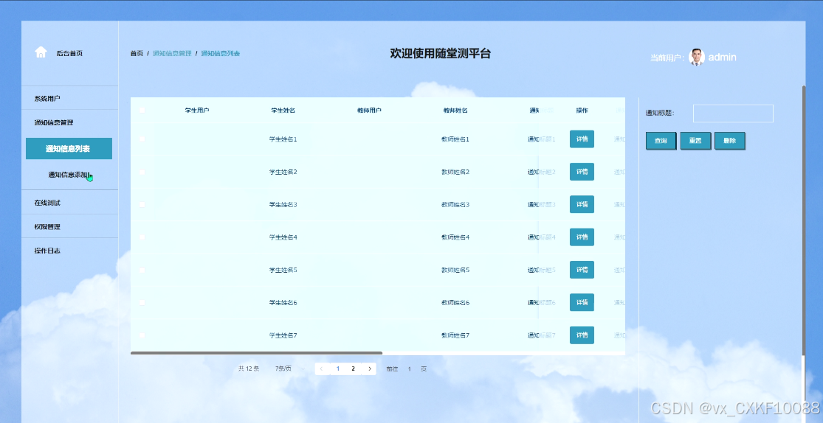This screenshot has height=423, width=823.
Task: Click the 学生用户 column header
Action: click(x=197, y=110)
